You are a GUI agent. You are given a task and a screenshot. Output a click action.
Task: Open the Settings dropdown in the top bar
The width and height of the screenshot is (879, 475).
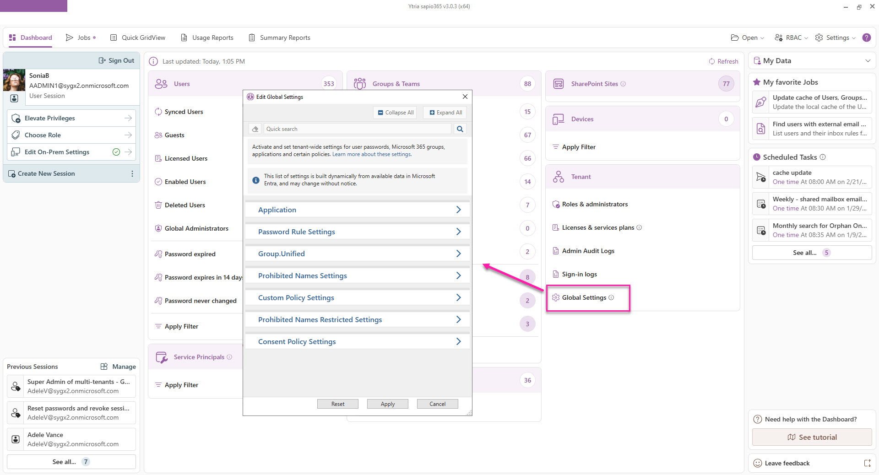pos(835,38)
